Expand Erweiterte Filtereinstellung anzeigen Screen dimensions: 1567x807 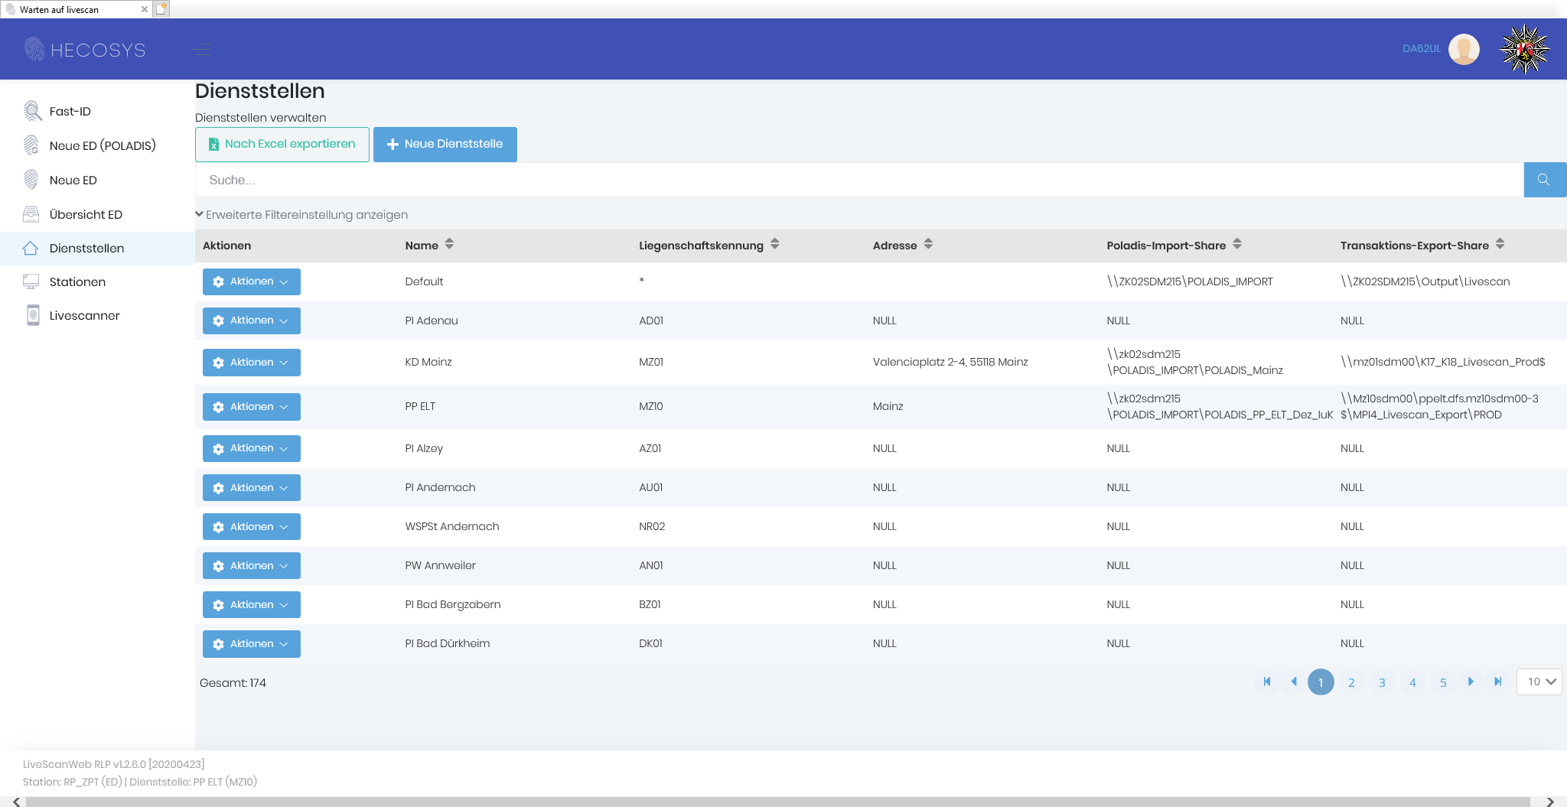click(302, 215)
